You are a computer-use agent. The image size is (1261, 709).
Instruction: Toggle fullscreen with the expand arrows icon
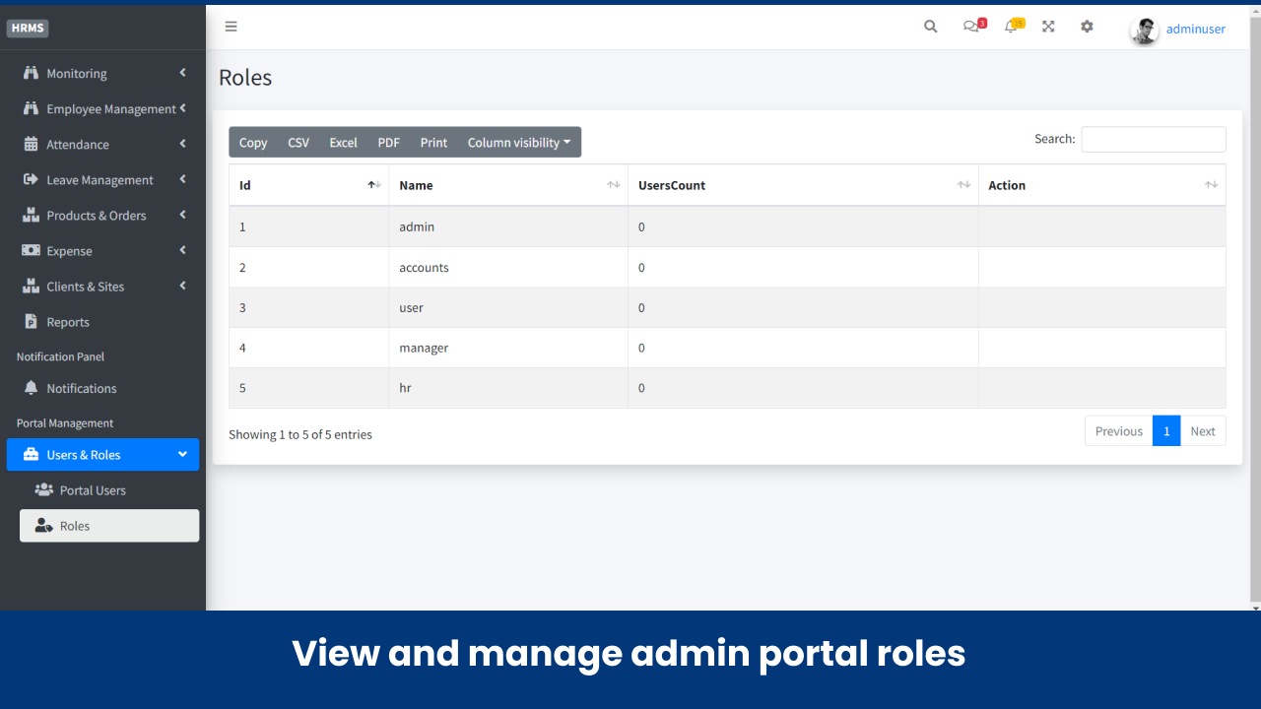1047,27
